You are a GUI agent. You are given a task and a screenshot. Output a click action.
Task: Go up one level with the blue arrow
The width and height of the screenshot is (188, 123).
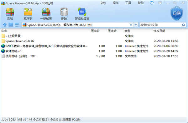[5, 25]
